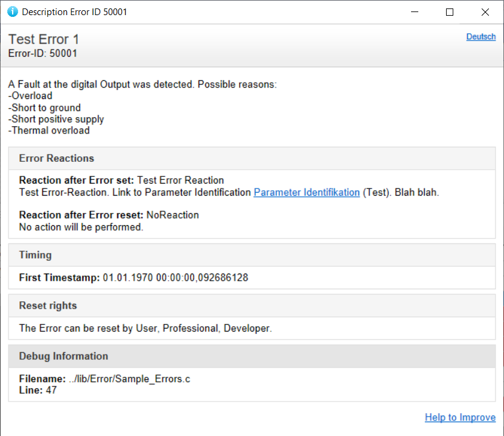This screenshot has width=504, height=436.
Task: Minimize the Description Error window
Action: tap(413, 12)
